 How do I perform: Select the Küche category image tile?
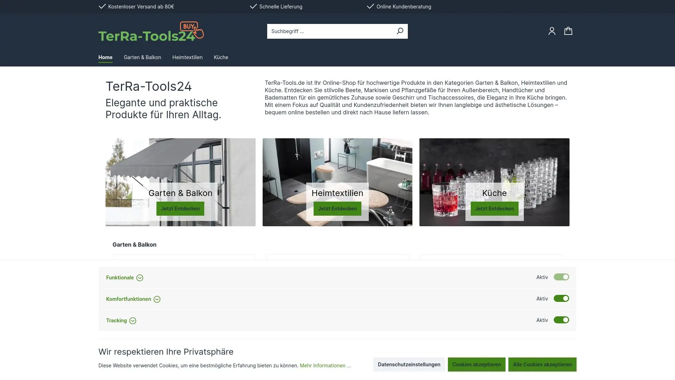(494, 182)
